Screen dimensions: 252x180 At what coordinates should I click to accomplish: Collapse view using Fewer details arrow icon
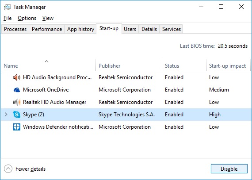(x=8, y=169)
